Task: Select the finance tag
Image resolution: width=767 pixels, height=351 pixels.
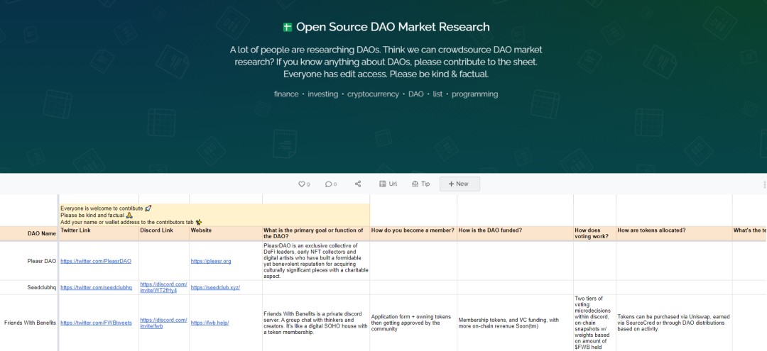Action: (286, 94)
